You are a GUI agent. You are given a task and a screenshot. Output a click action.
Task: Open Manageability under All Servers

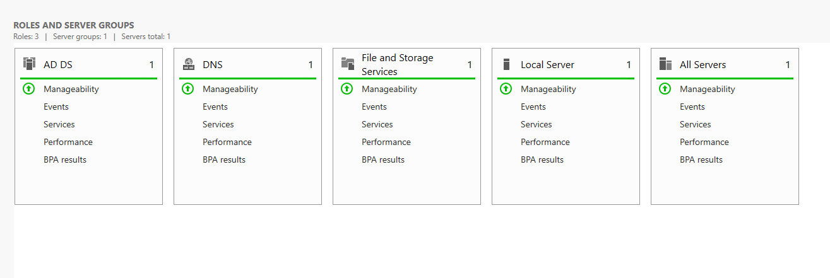[708, 89]
